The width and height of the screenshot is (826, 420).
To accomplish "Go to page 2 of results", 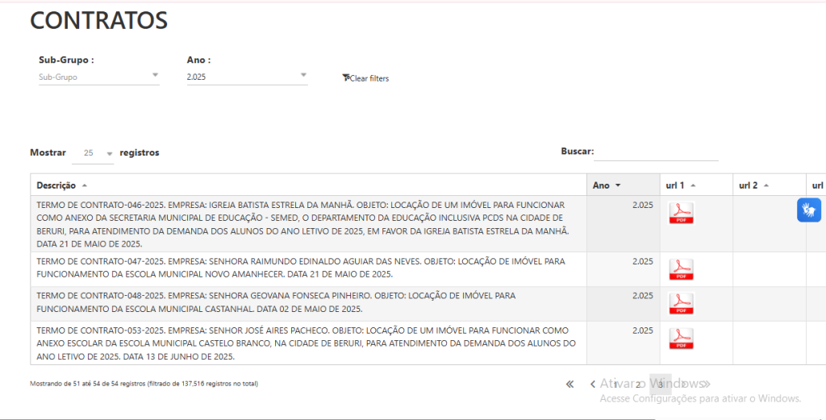I will 637,385.
